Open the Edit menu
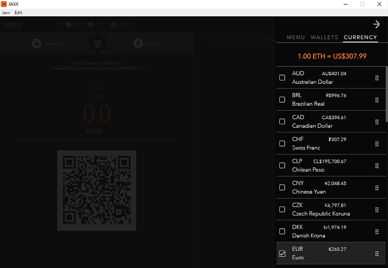 (18, 13)
